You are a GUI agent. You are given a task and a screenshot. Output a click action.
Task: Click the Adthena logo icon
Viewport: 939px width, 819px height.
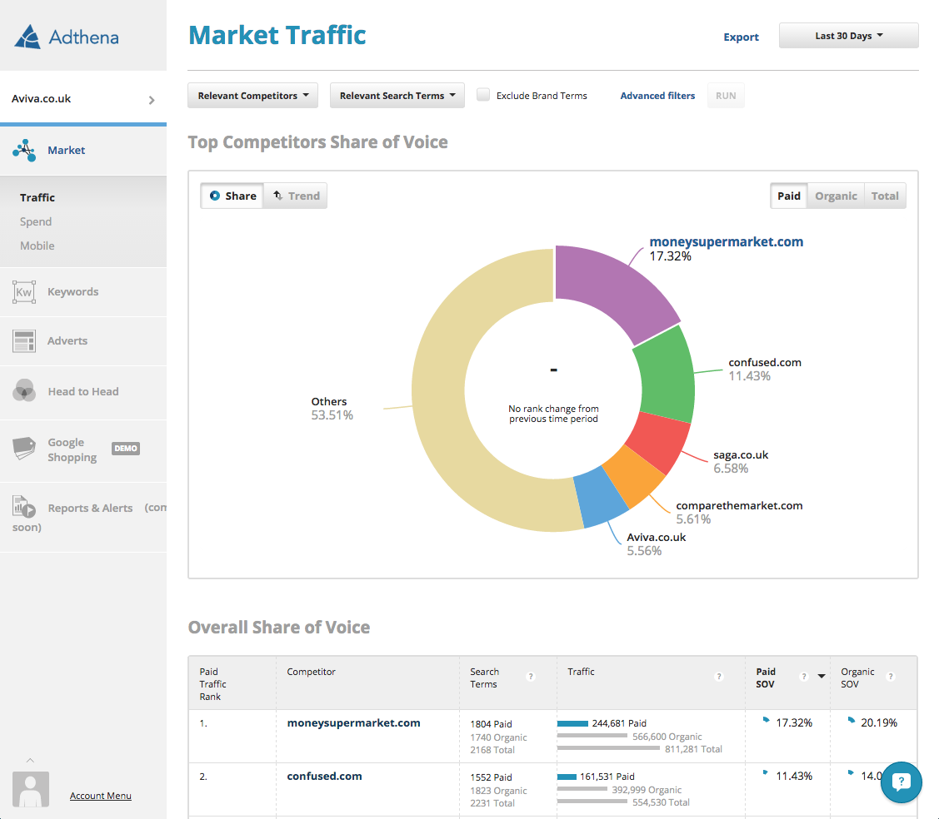point(27,37)
